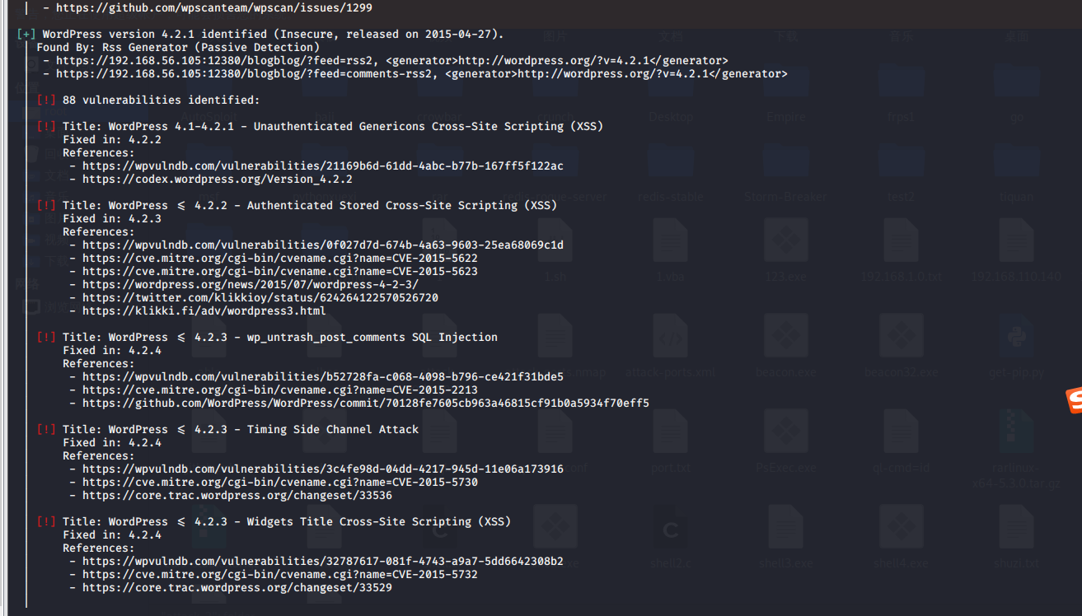Open wpvulndb link ending 25ea68069c1d
The image size is (1082, 616).
tap(322, 245)
